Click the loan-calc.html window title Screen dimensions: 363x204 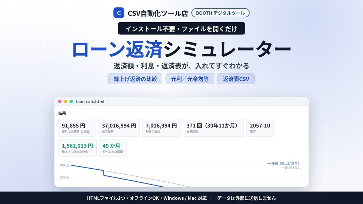tap(90, 102)
